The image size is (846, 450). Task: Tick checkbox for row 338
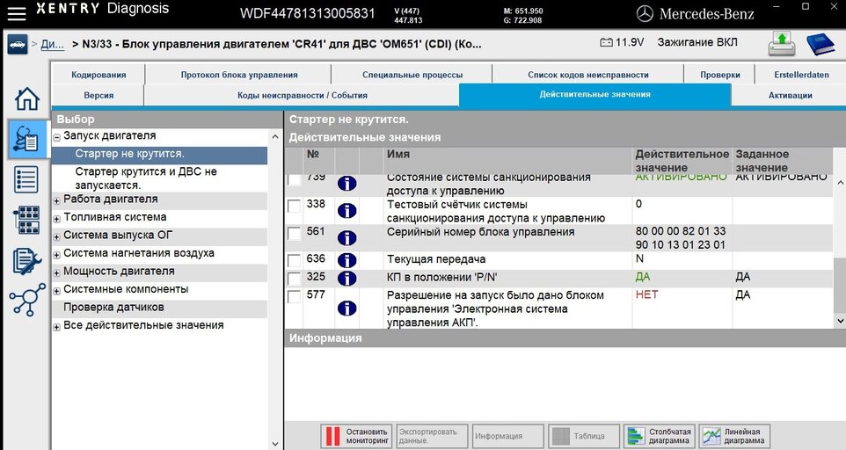coord(294,206)
